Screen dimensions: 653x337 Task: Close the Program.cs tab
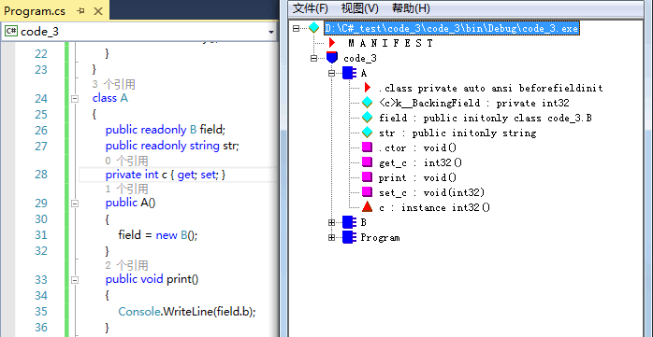tap(98, 11)
